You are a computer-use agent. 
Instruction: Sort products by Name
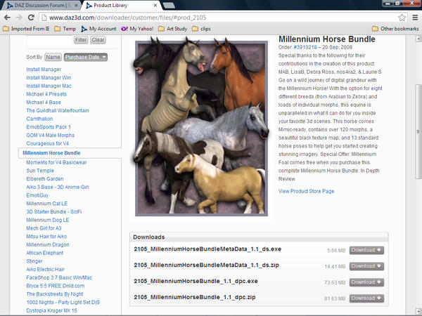click(x=53, y=57)
